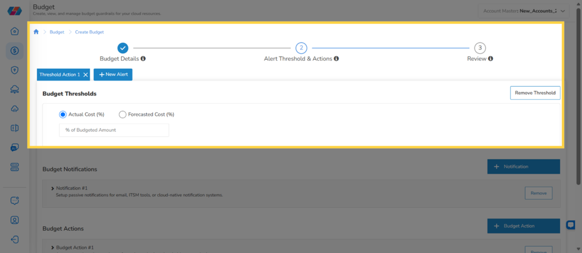Open the user profile sidebar icon
The height and width of the screenshot is (253, 582).
[x=14, y=220]
